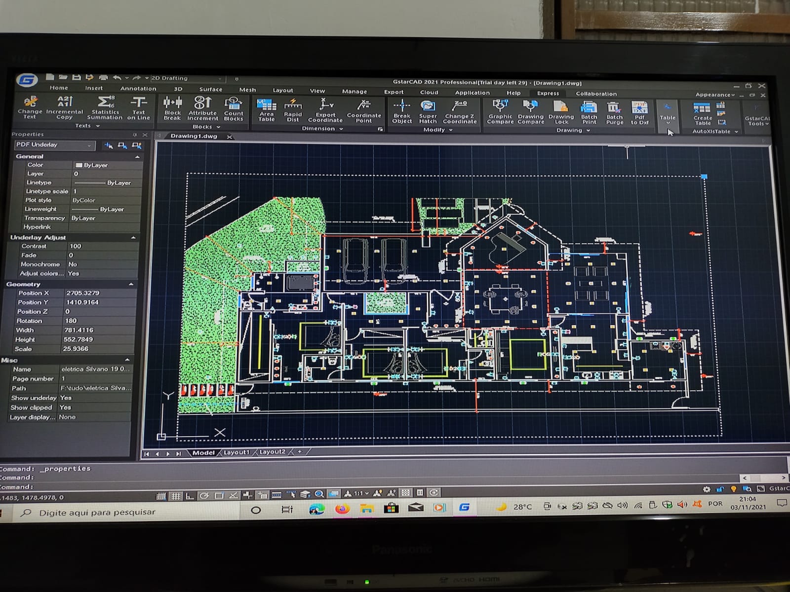The height and width of the screenshot is (592, 790).
Task: Click the Create Table button
Action: pyautogui.click(x=702, y=113)
